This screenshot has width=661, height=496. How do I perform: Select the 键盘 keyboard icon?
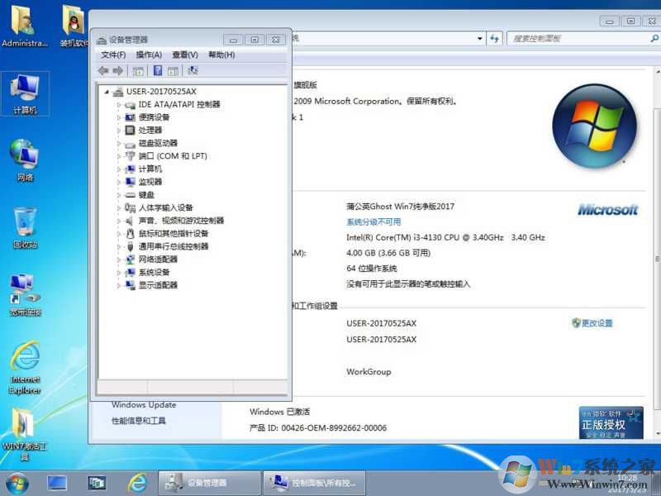coord(131,195)
